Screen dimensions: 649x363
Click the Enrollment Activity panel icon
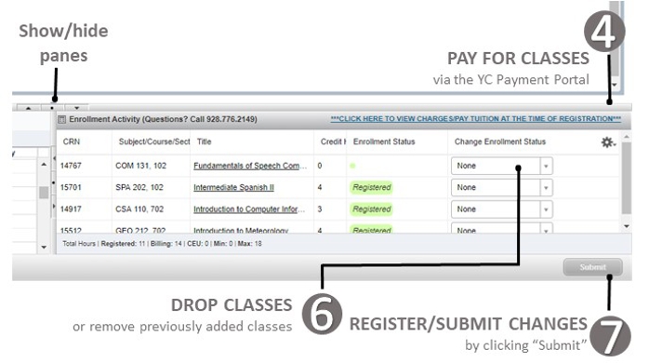tap(61, 119)
